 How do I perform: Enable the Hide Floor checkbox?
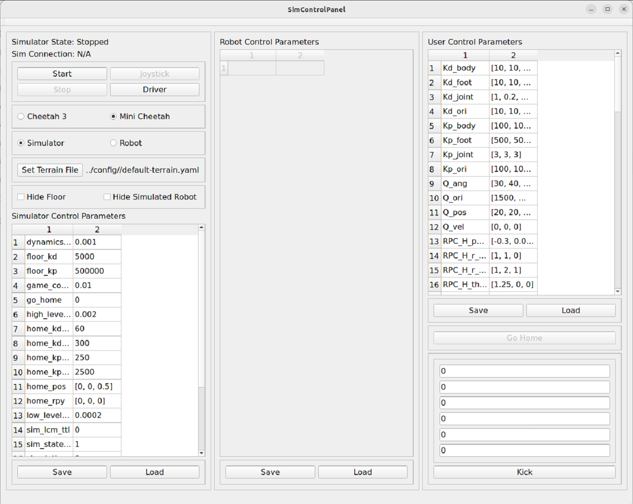click(21, 197)
